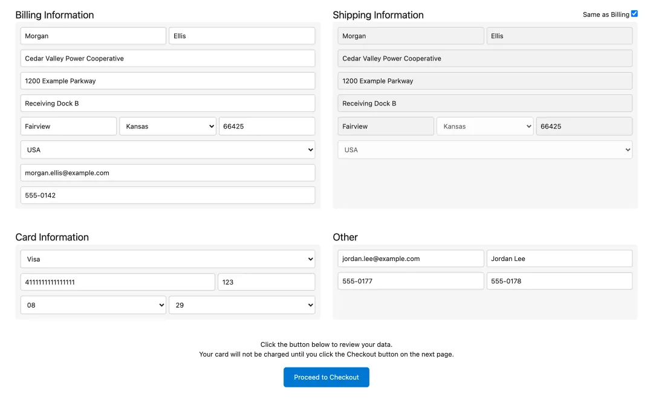The height and width of the screenshot is (402, 653).
Task: Click the billing city field Fairview
Action: click(x=69, y=127)
